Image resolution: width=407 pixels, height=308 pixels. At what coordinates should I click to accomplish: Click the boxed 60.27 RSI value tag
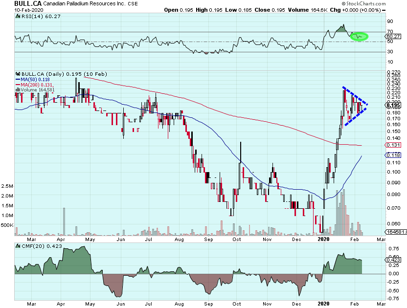(x=393, y=36)
